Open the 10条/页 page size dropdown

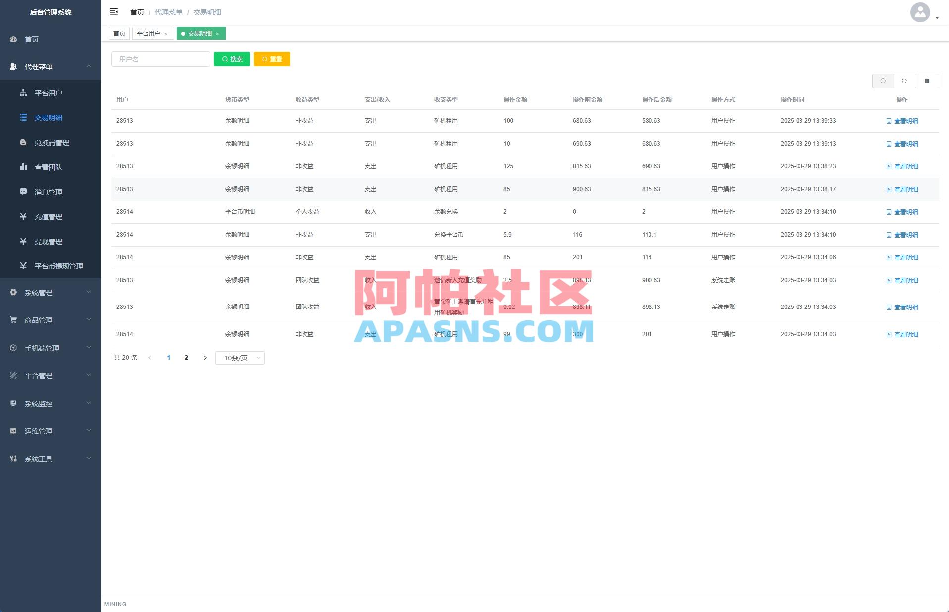point(240,357)
